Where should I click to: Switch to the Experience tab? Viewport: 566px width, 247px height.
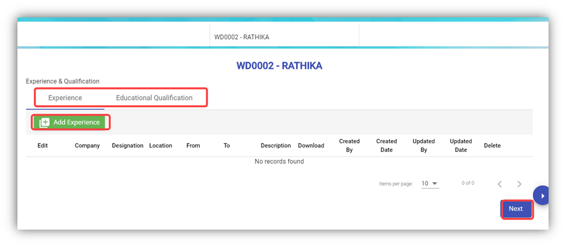pyautogui.click(x=65, y=98)
